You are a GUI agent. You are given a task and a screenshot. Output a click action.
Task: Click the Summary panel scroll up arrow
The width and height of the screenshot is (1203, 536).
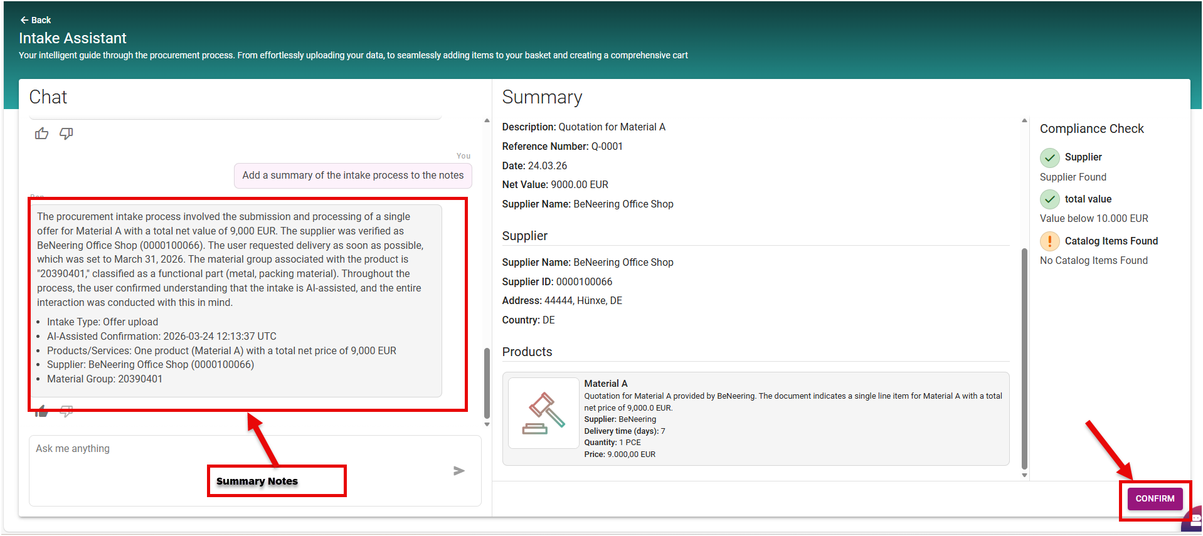click(1024, 120)
